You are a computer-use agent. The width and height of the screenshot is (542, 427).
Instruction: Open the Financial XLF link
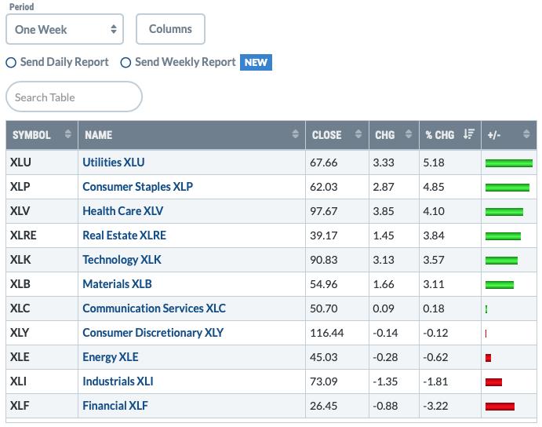coord(115,406)
